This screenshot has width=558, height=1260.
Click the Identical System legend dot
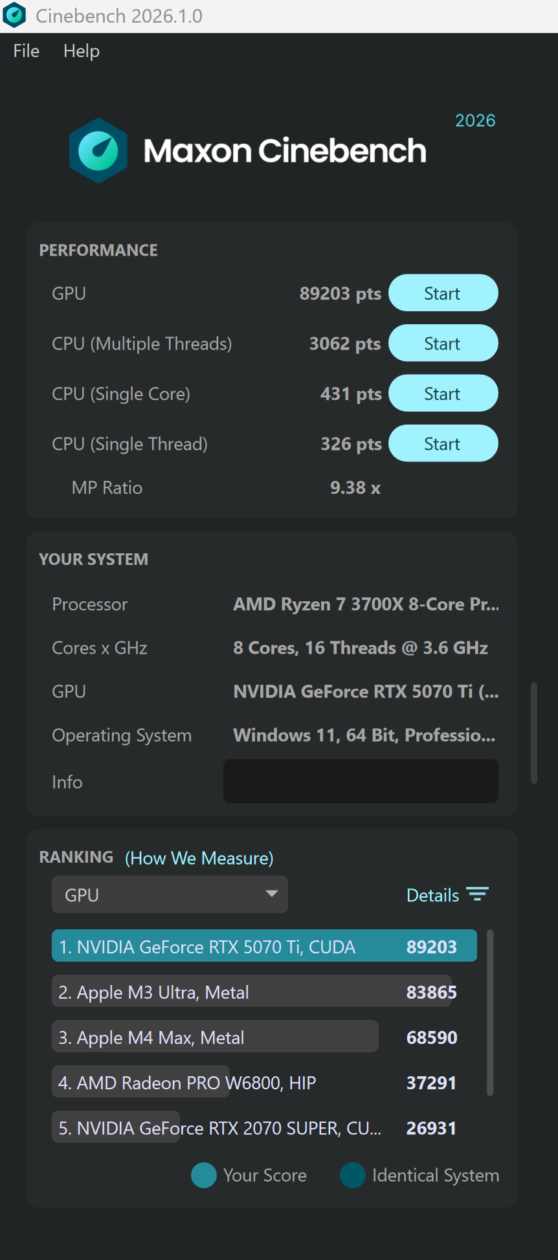[x=353, y=1175]
